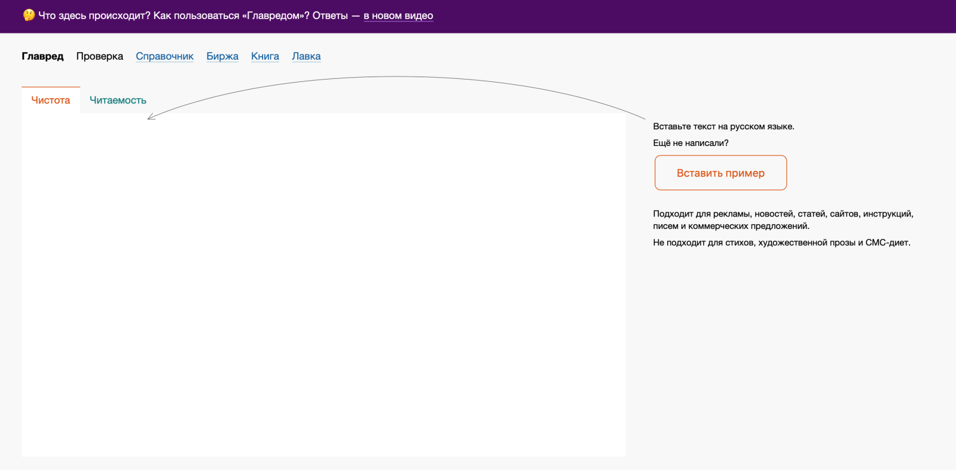This screenshot has height=470, width=956.
Task: Click the thinking face emoji in banner
Action: [x=29, y=15]
